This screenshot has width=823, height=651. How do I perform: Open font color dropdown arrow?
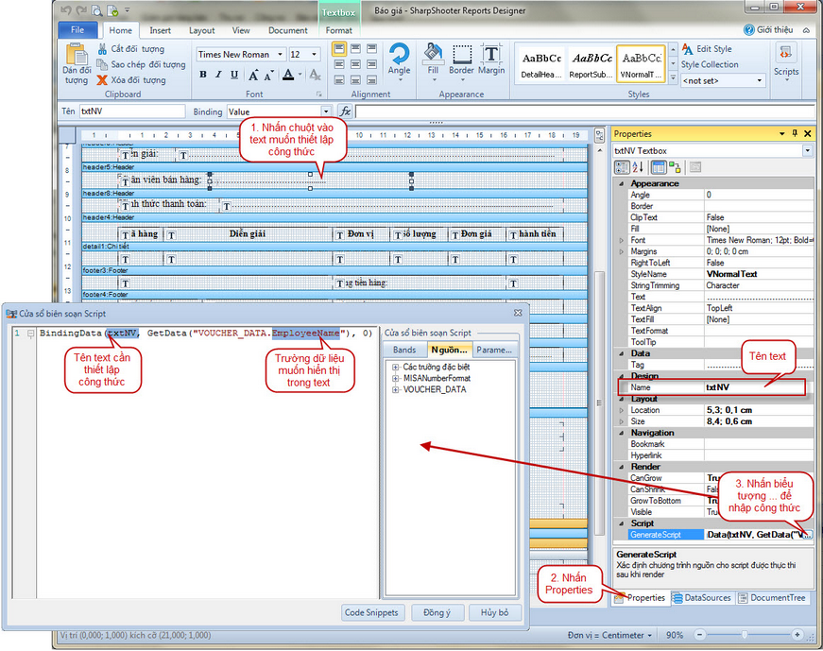(x=300, y=75)
